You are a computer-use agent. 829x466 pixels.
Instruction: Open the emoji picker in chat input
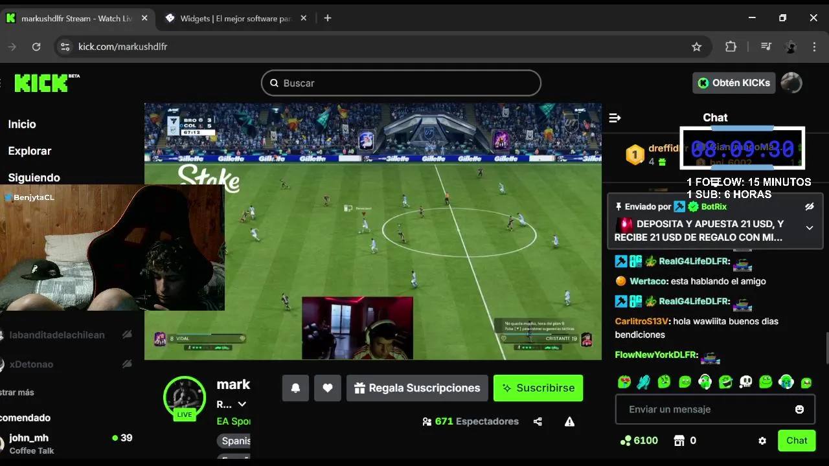[x=799, y=409]
